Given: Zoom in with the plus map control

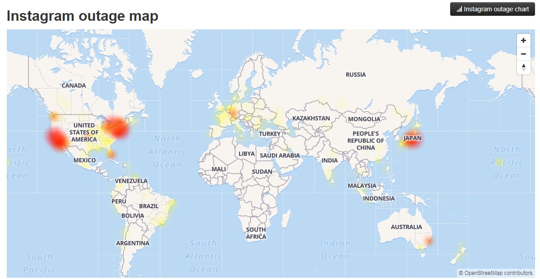Looking at the screenshot, I should [523, 40].
